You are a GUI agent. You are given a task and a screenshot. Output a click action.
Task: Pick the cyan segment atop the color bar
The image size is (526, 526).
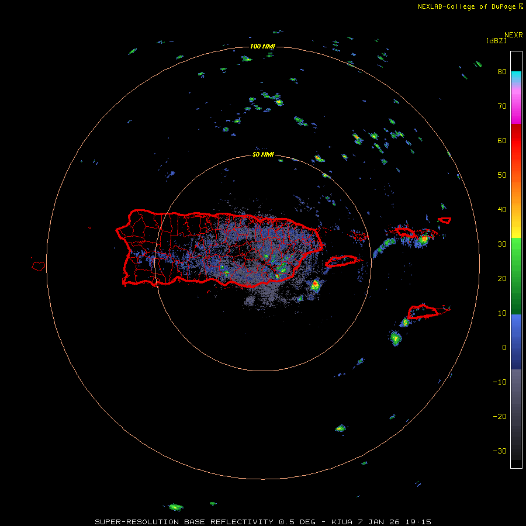516,75
